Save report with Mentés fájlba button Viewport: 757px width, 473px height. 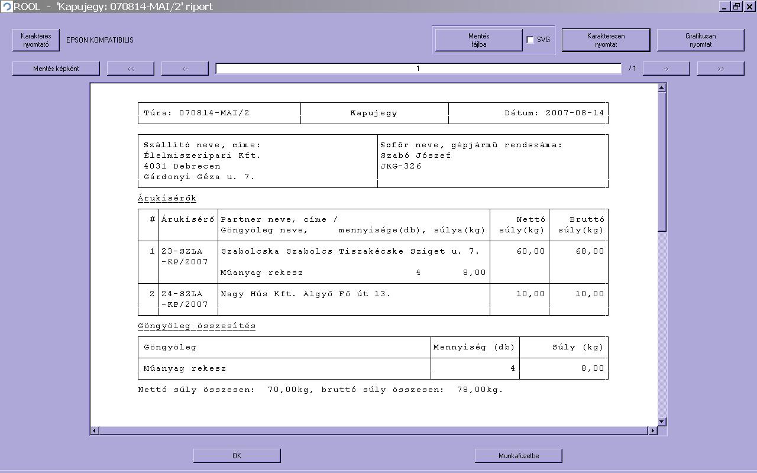tap(478, 40)
